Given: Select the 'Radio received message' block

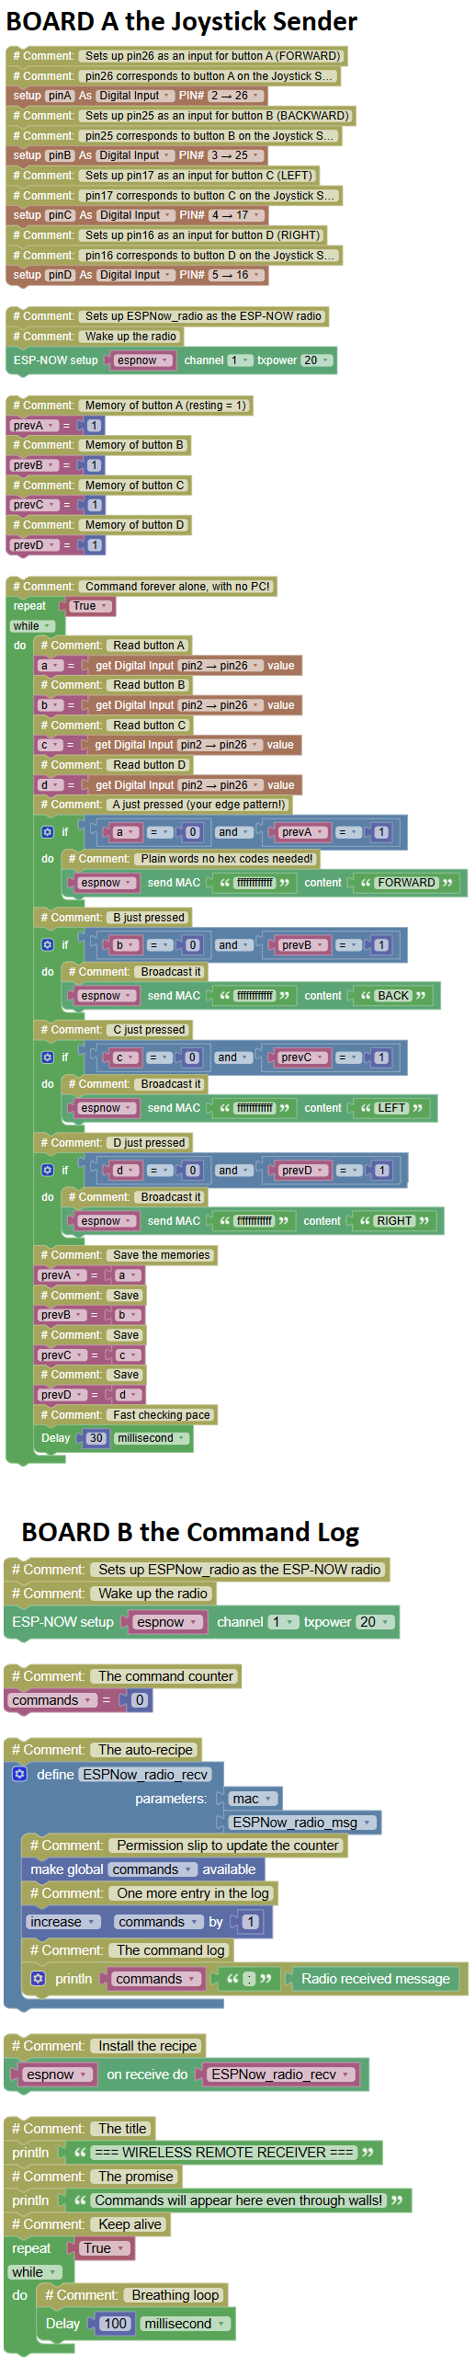Looking at the screenshot, I should pyautogui.click(x=376, y=1978).
